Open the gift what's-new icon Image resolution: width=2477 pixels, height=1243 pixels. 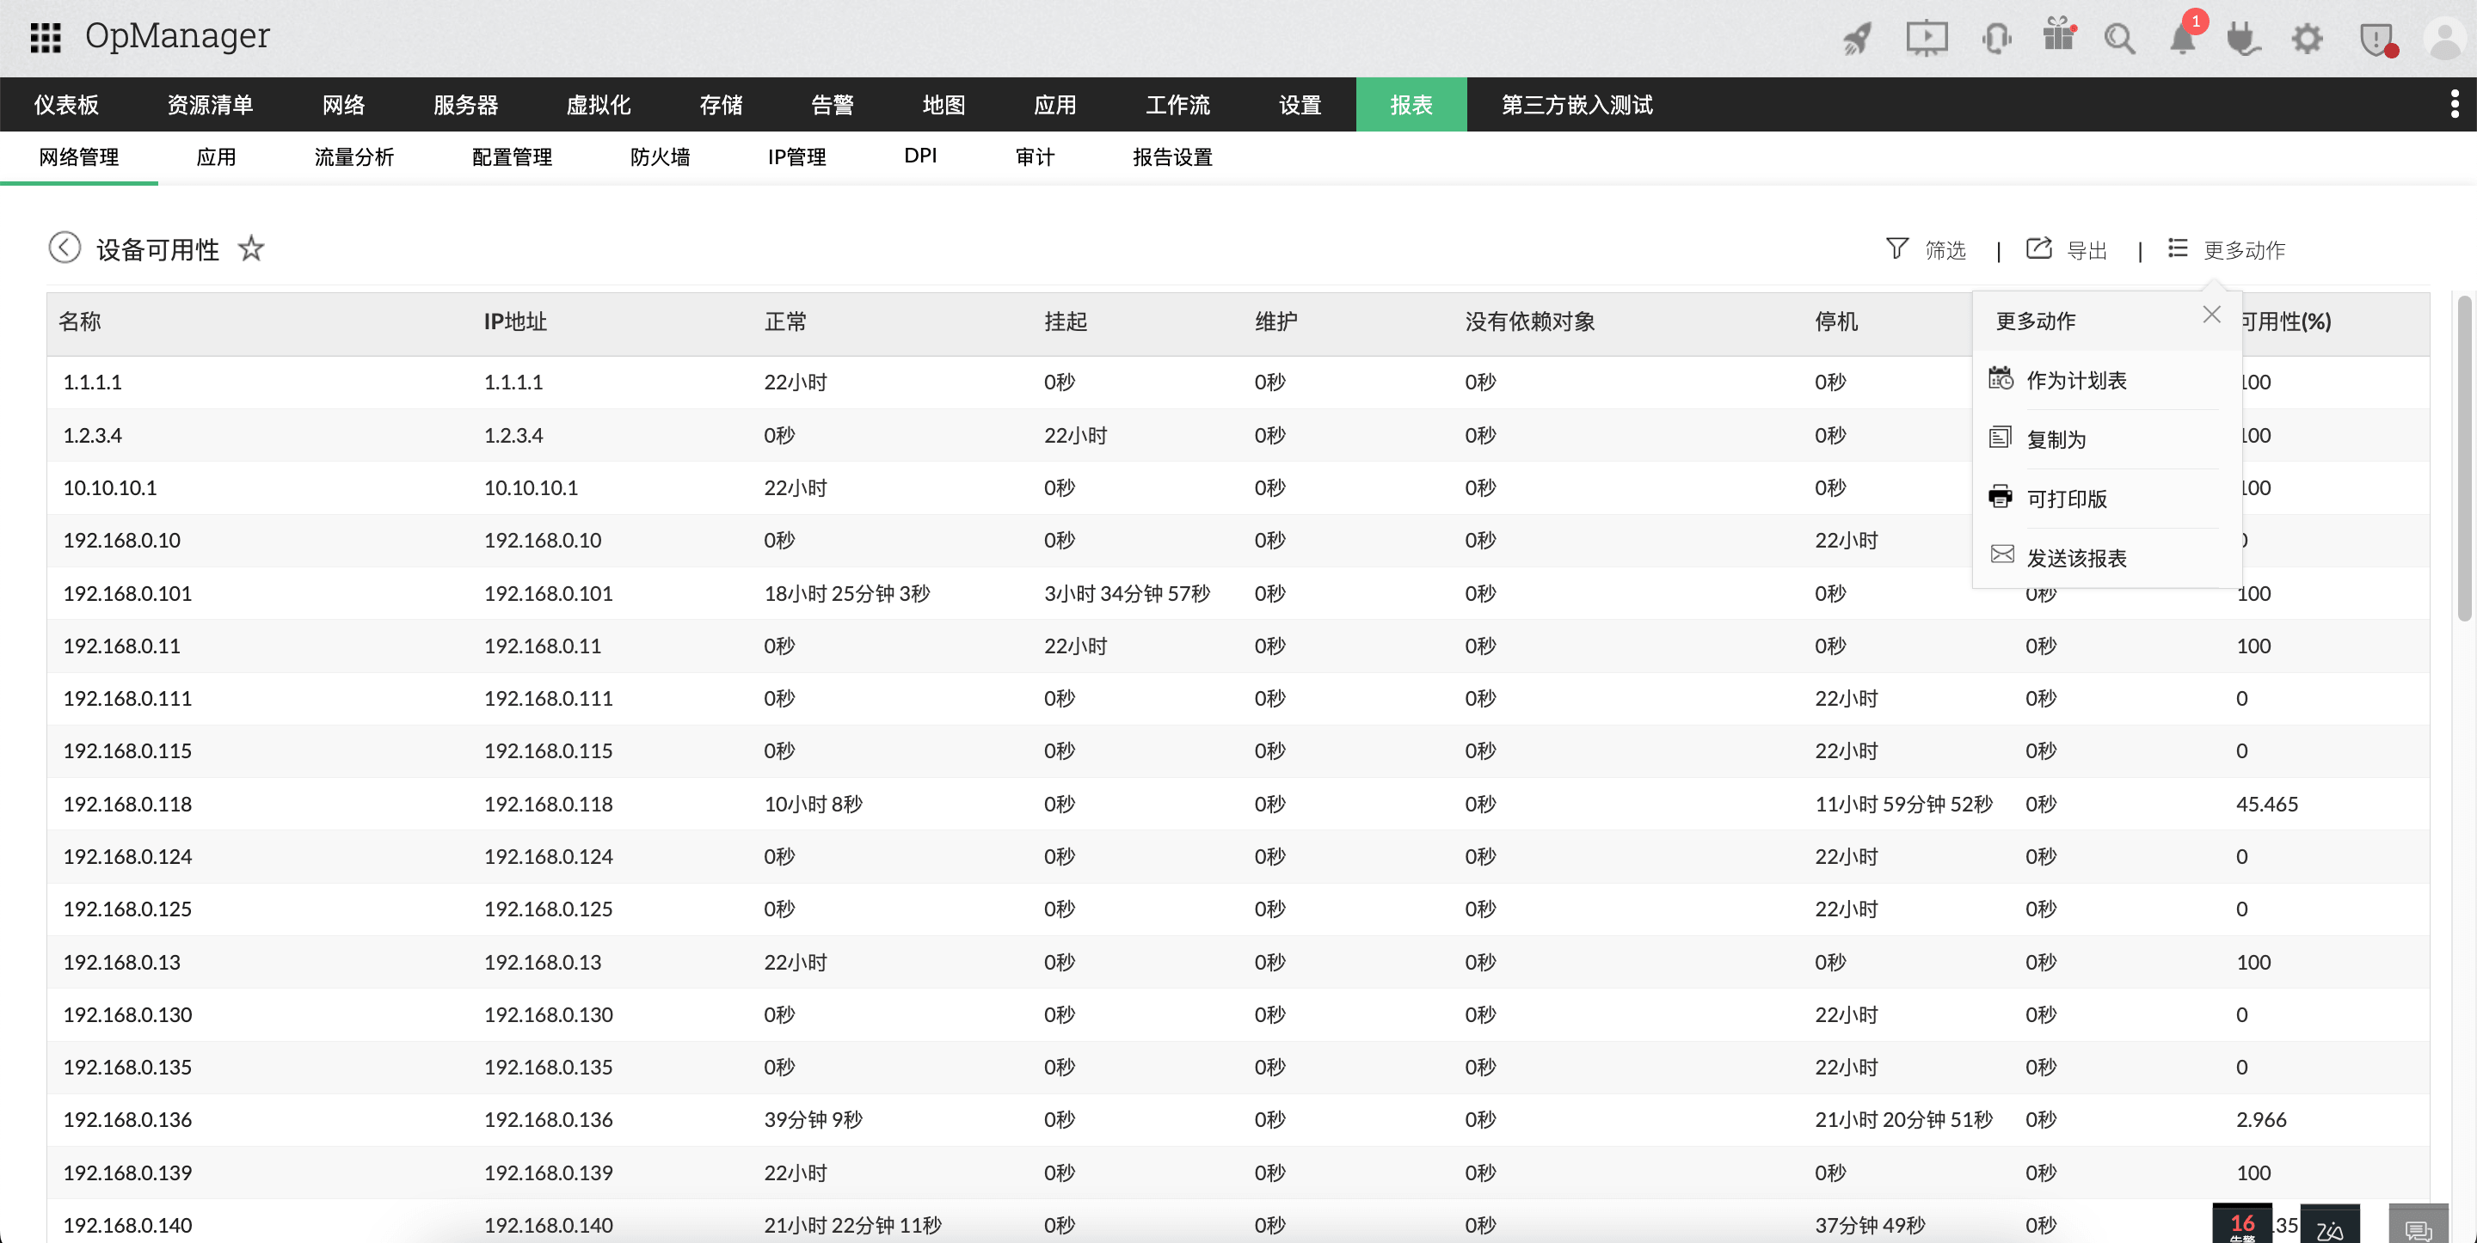(x=2058, y=39)
